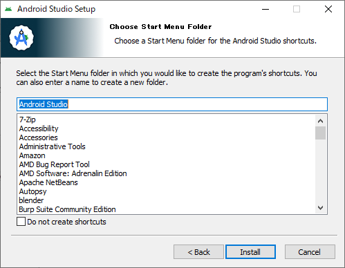345x268 pixels.
Task: Minimize the setup window
Action: click(x=265, y=9)
